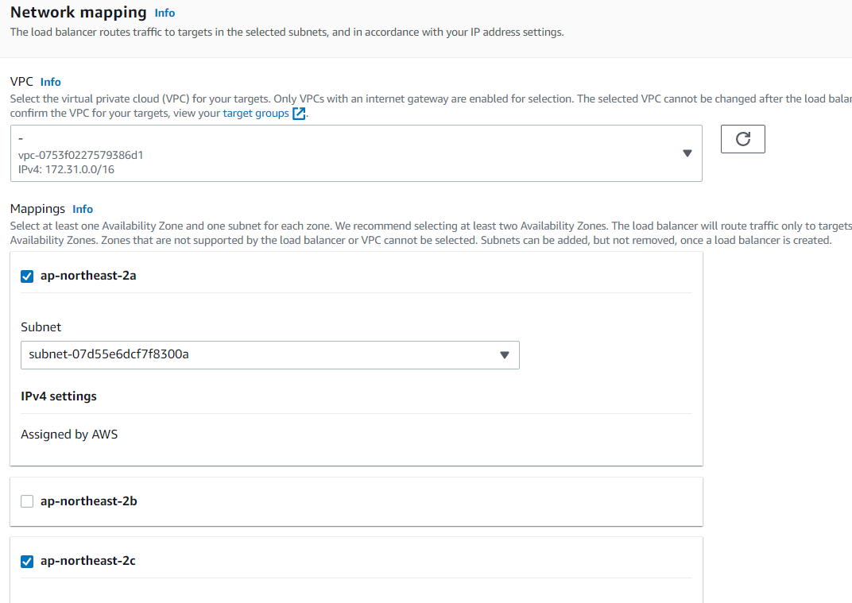This screenshot has width=852, height=603.
Task: Open the Subnet dropdown arrow
Action: 504,355
